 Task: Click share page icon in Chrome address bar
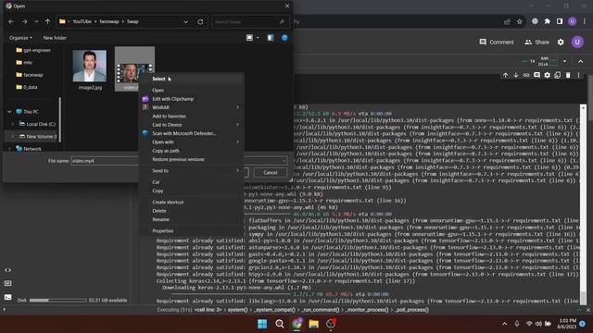pos(507,21)
